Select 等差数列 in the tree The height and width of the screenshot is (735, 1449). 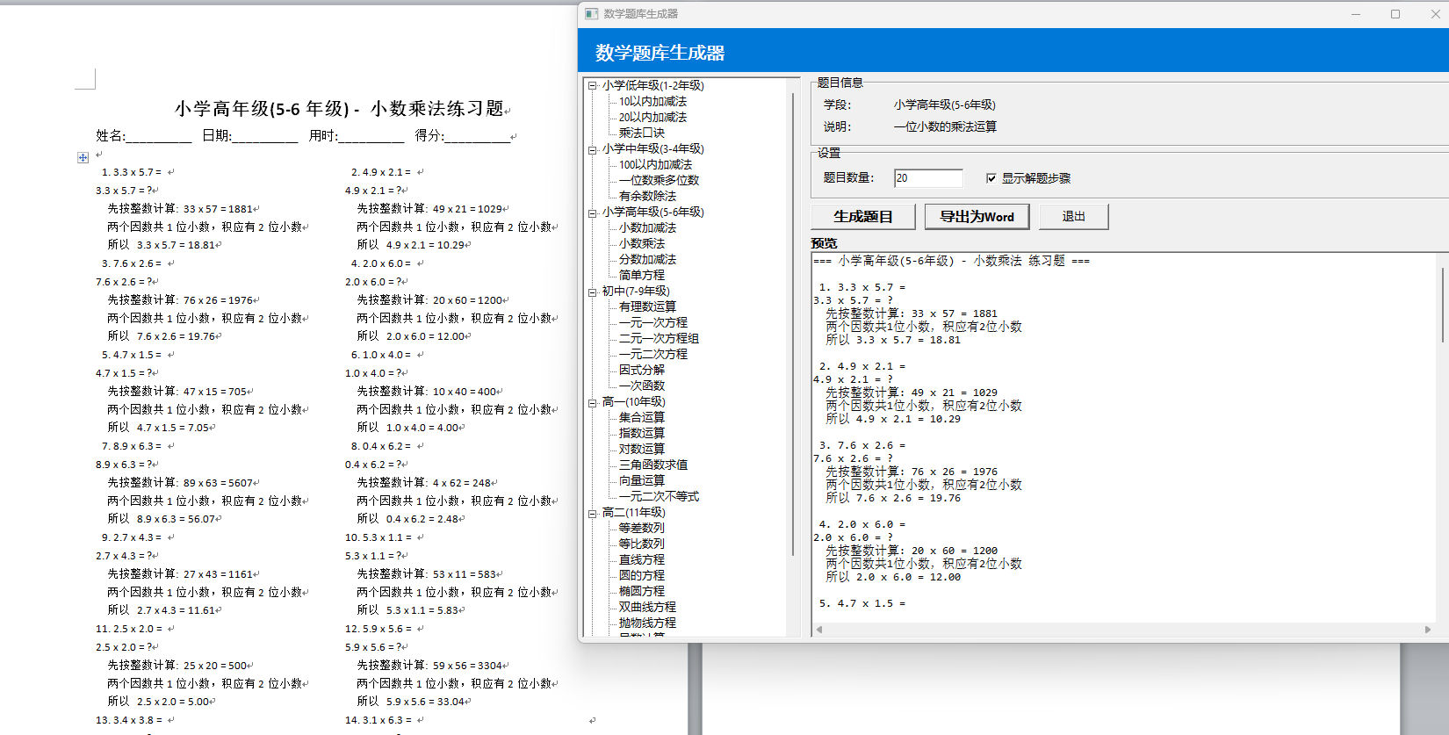tap(641, 529)
